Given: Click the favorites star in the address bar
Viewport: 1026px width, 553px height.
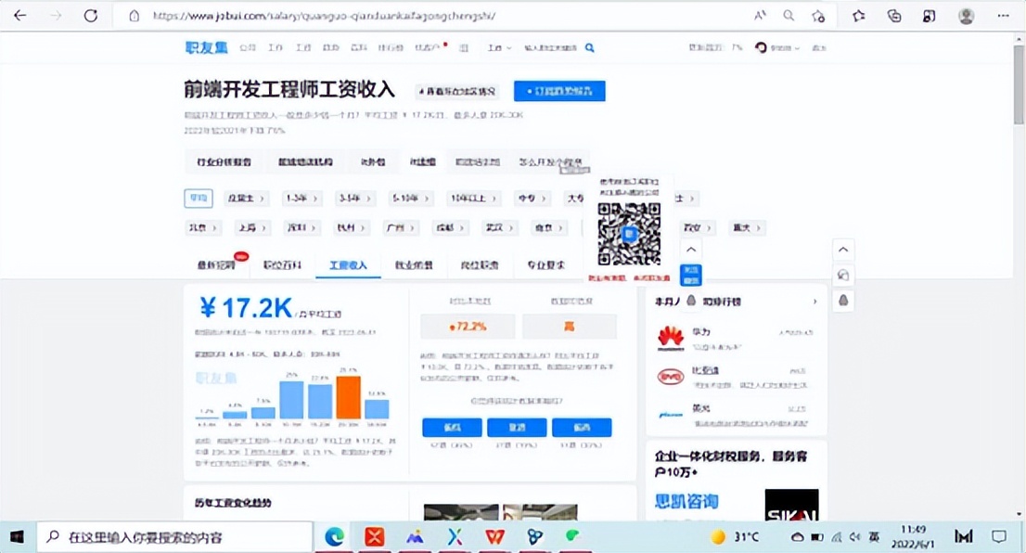Looking at the screenshot, I should (x=820, y=16).
